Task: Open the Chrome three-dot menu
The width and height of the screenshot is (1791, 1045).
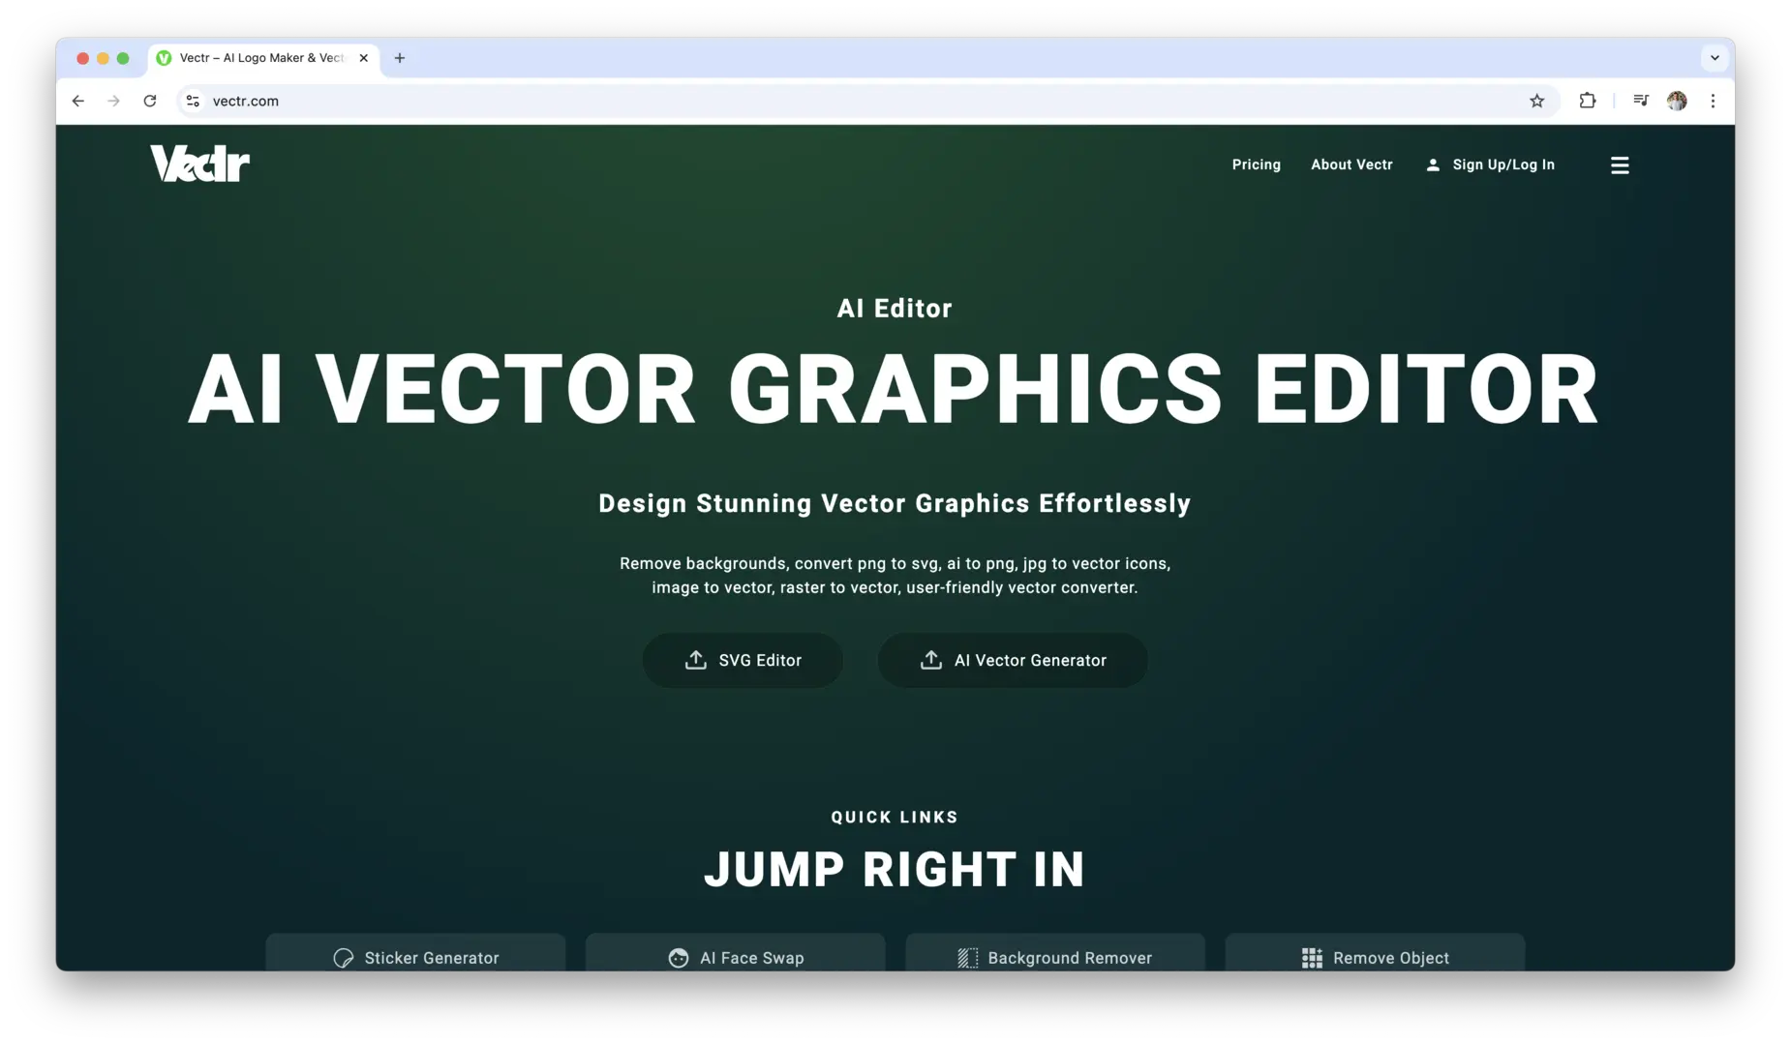Action: pos(1713,101)
